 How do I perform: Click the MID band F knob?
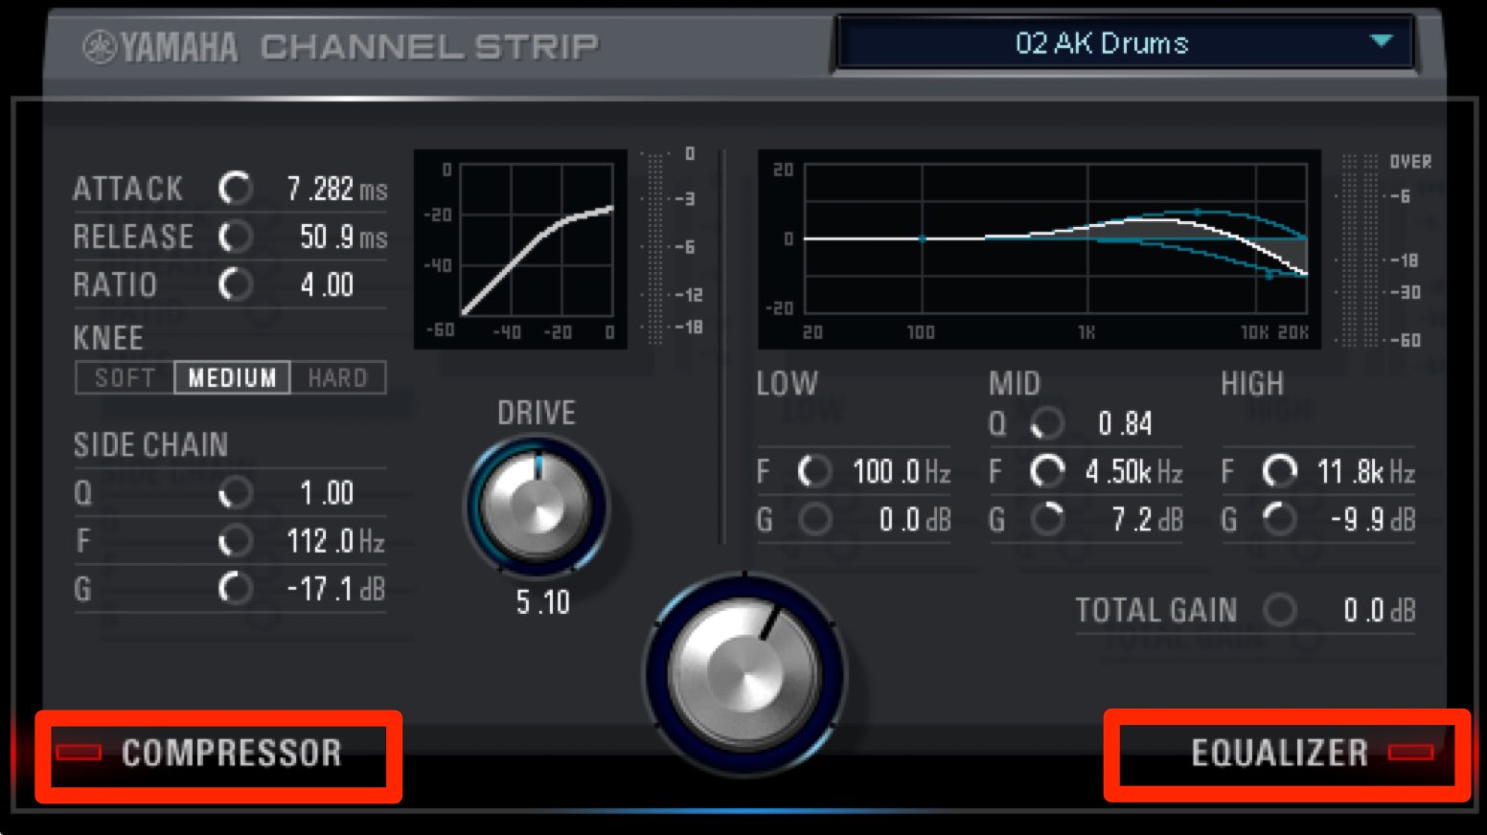[1046, 471]
